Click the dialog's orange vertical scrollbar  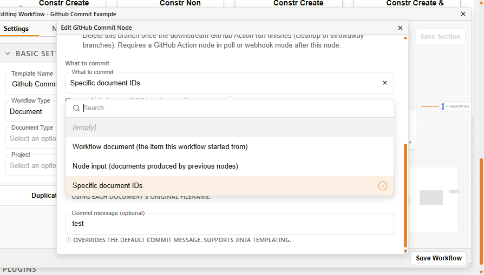point(405,196)
